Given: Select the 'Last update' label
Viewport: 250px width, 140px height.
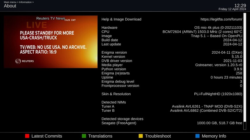Looking at the screenshot, I should pos(111,44).
